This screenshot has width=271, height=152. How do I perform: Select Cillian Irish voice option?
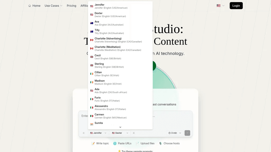click(x=120, y=74)
